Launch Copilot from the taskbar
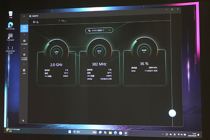The image size is (210, 140). point(105,132)
